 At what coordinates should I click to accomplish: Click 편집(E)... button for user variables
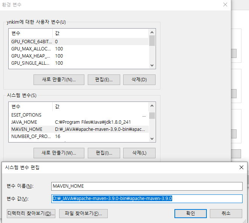coord(104,80)
